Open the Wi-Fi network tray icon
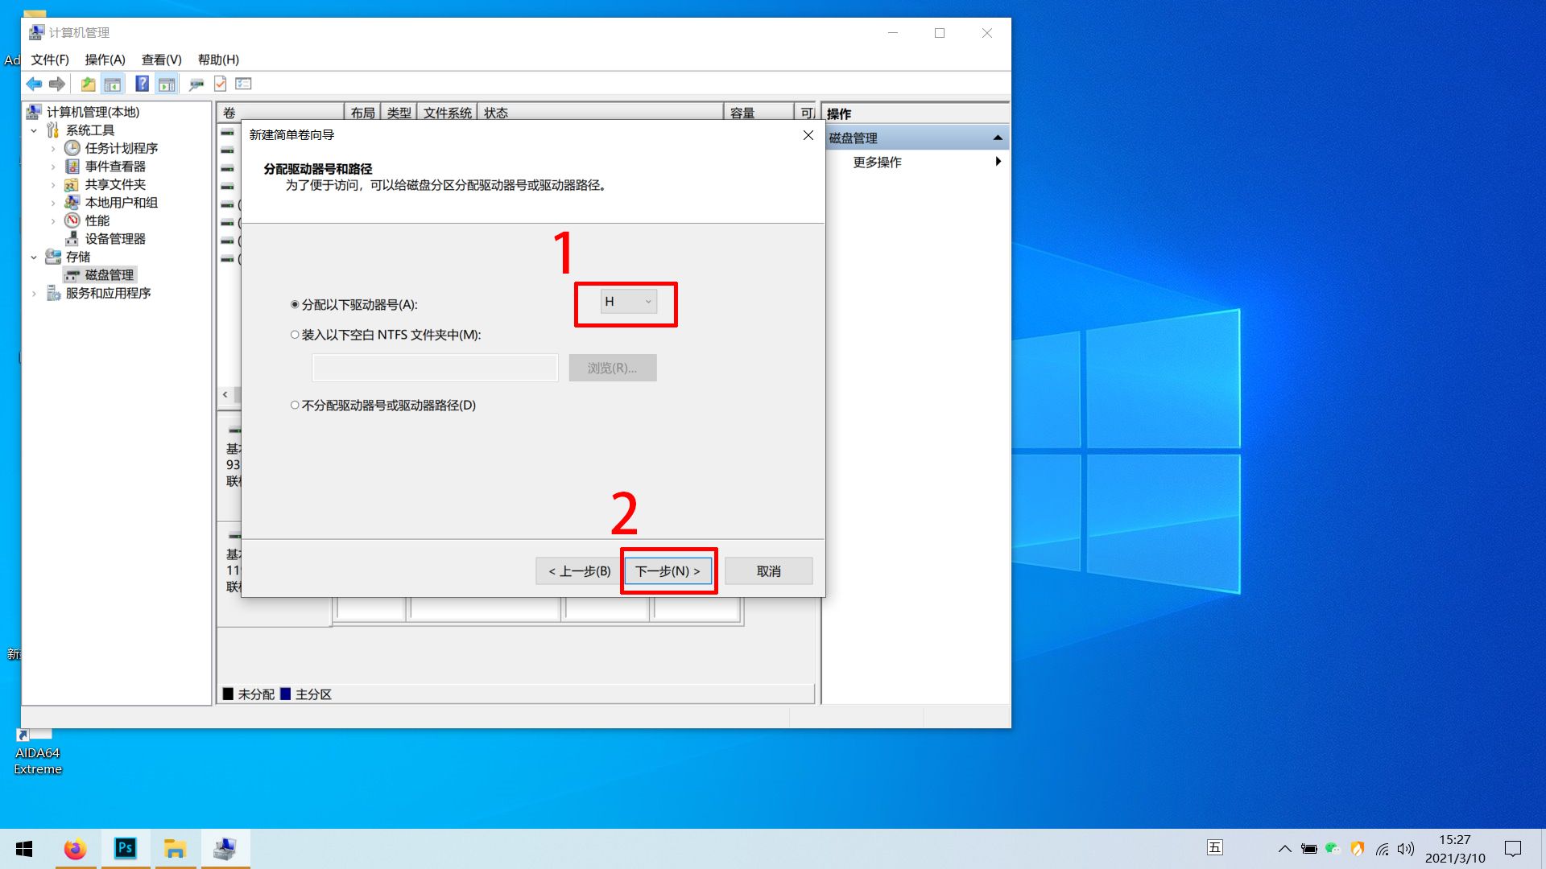 (x=1383, y=849)
